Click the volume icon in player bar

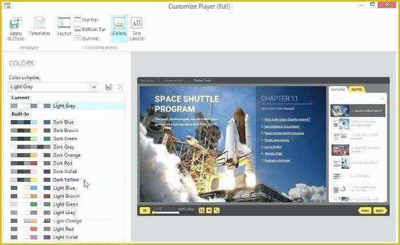coord(209,210)
